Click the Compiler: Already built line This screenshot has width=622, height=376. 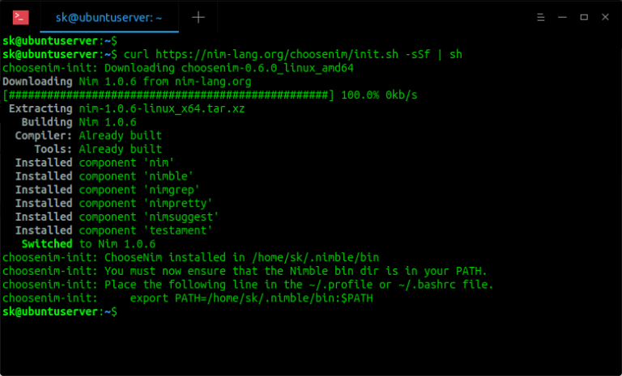(87, 136)
